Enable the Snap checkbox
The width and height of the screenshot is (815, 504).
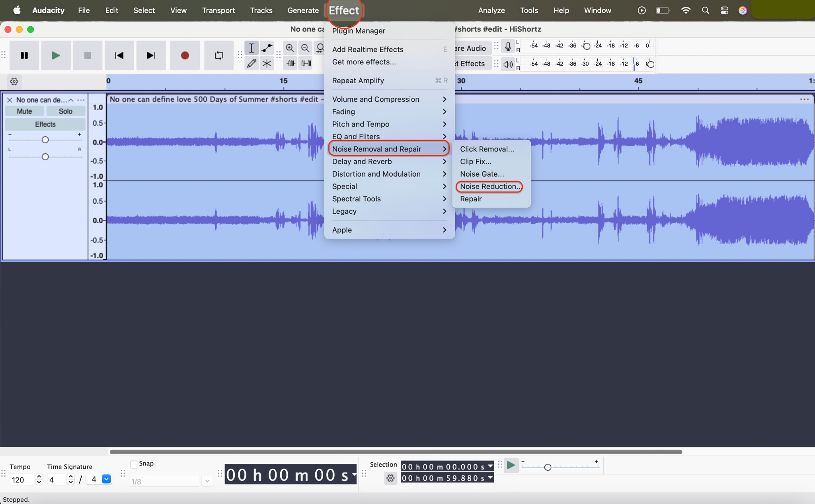134,464
